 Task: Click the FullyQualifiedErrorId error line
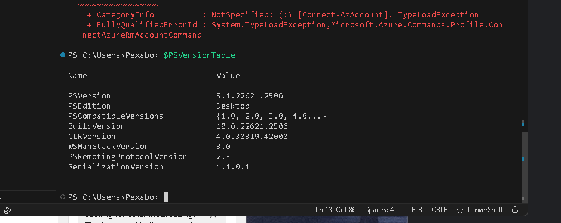(x=295, y=25)
